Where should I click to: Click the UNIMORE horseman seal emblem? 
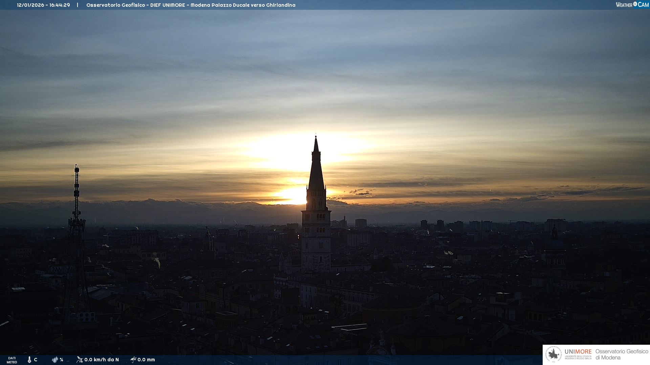tap(554, 355)
